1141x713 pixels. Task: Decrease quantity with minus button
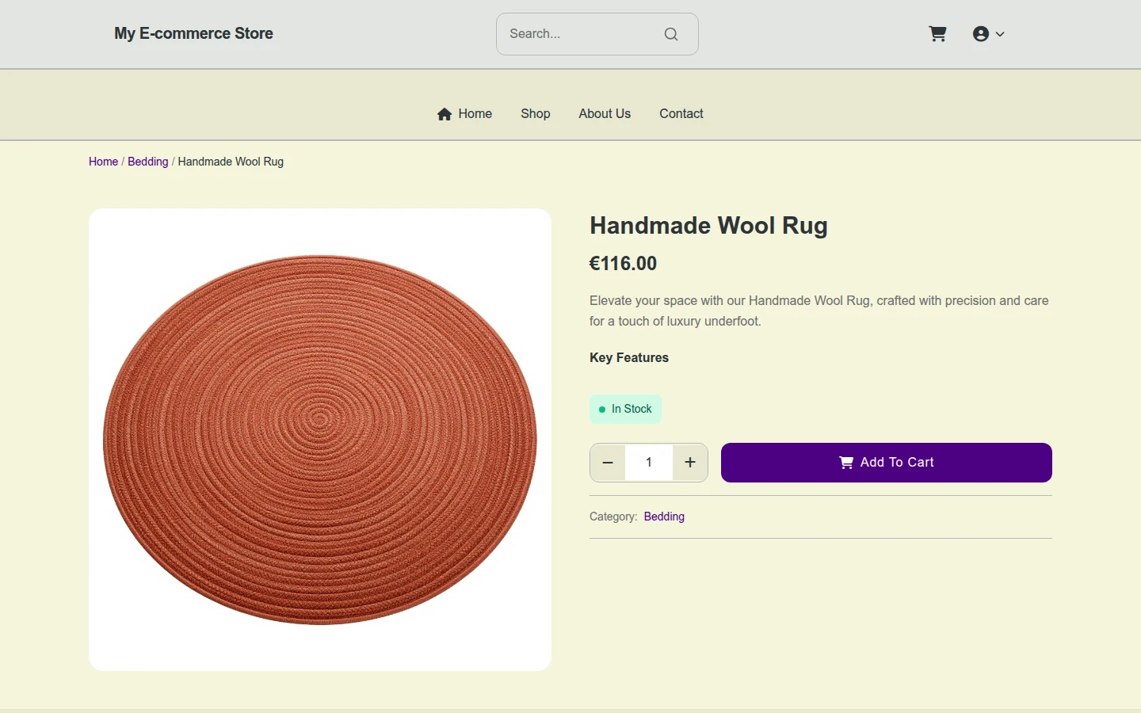[608, 463]
